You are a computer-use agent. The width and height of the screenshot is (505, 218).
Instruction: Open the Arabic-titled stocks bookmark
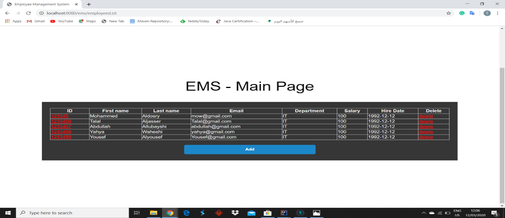[x=285, y=21]
